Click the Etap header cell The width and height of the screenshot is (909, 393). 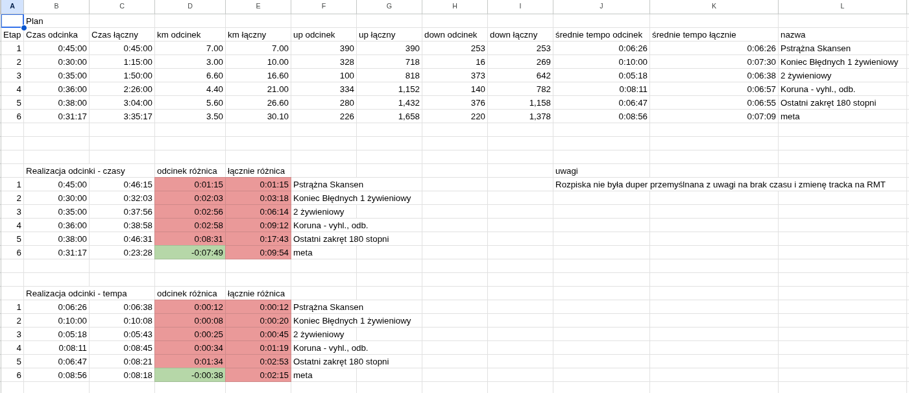pyautogui.click(x=12, y=34)
